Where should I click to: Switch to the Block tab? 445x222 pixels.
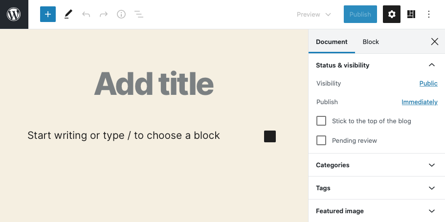(371, 42)
